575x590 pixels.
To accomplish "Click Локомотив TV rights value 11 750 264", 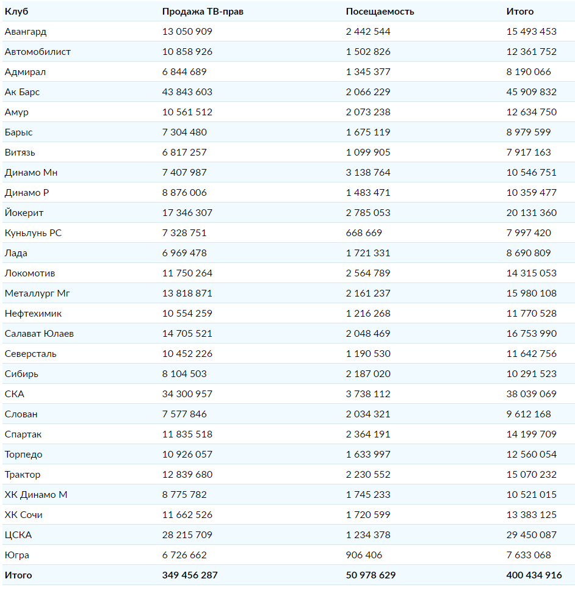I will click(187, 273).
